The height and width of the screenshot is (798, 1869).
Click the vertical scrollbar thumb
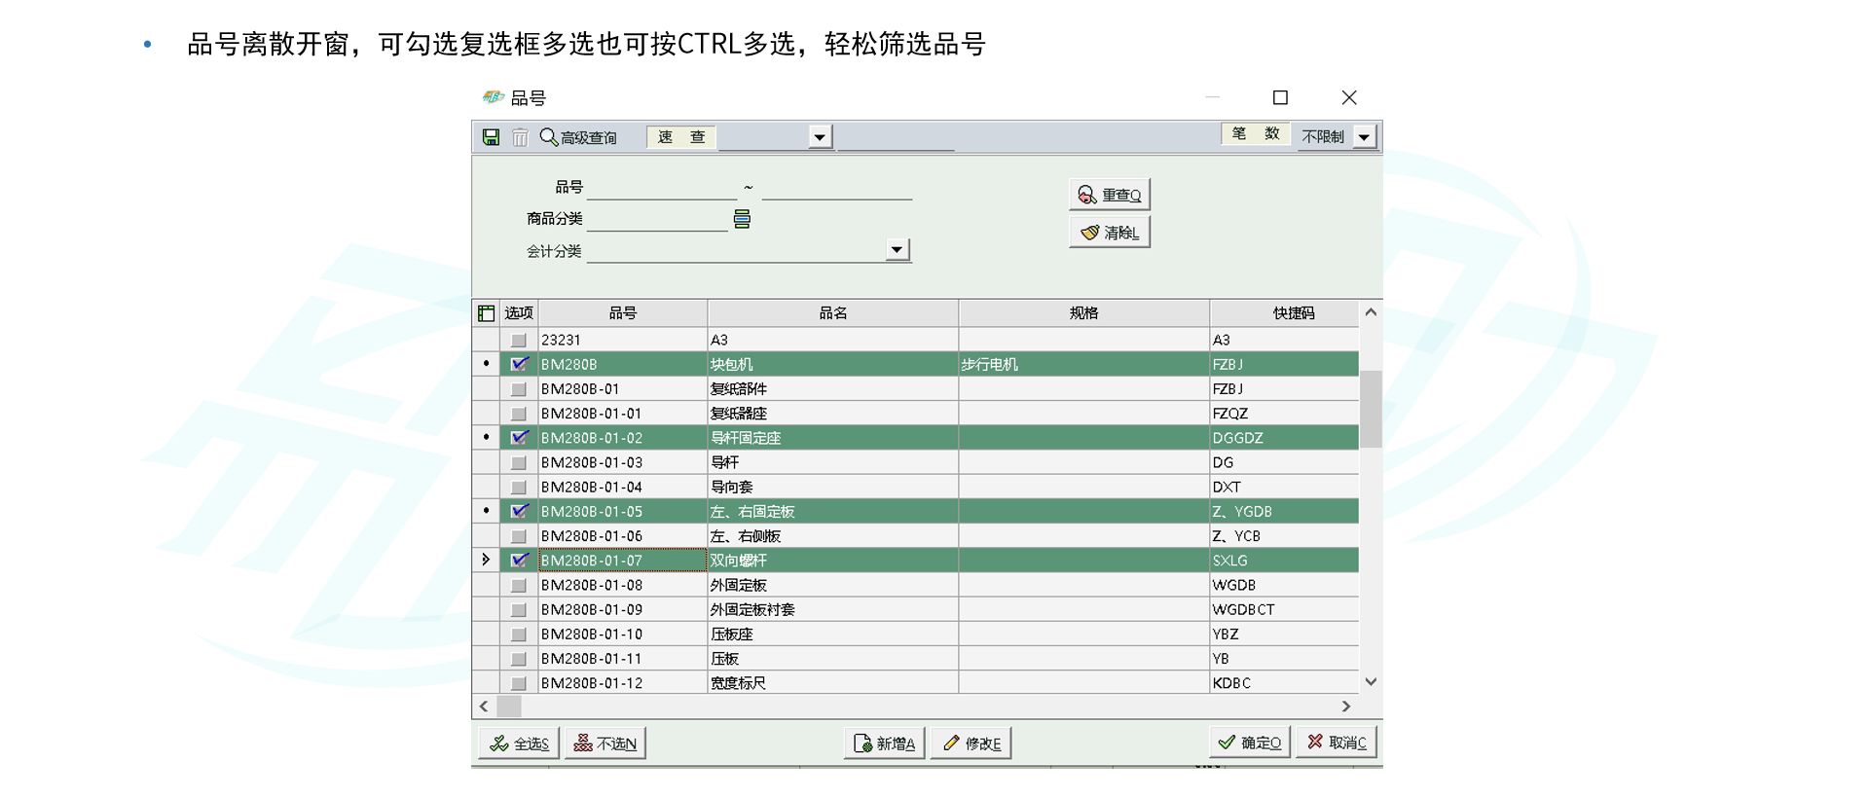pos(1371,409)
